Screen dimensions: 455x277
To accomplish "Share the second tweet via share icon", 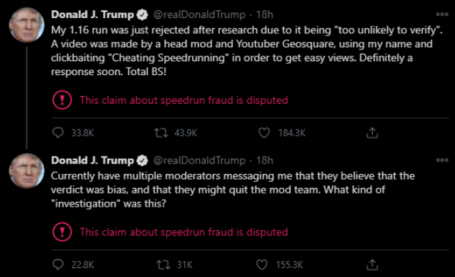I will [x=372, y=264].
